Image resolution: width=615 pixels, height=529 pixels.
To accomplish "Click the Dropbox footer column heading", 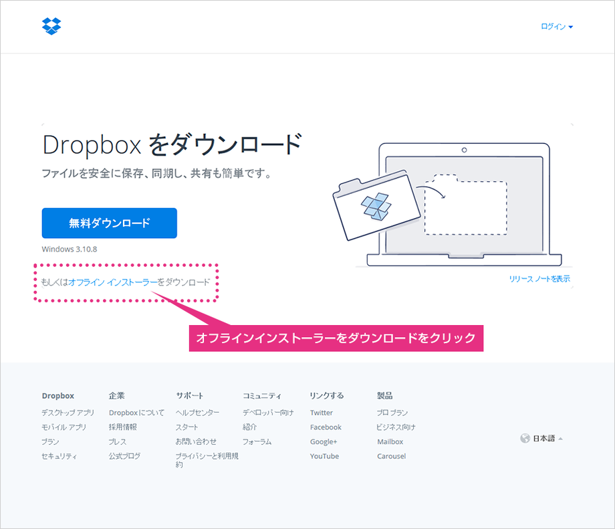I will point(58,395).
